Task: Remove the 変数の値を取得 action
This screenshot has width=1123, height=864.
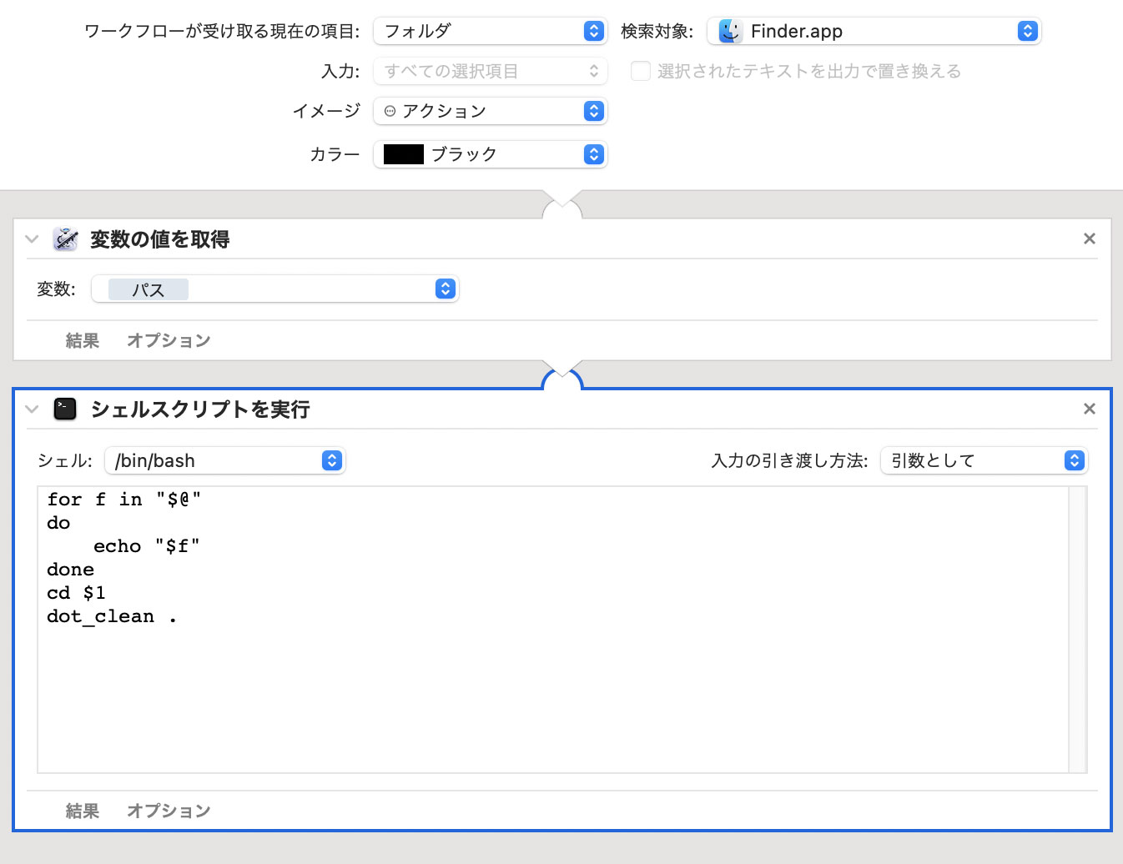Action: [x=1089, y=239]
